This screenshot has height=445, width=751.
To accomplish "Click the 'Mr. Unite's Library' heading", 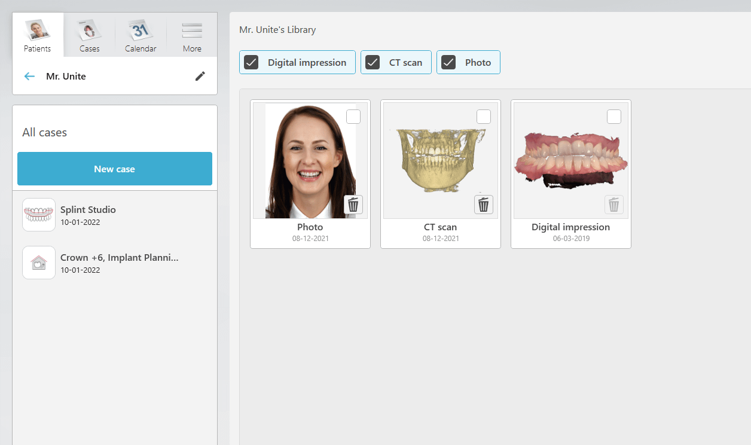I will 277,29.
